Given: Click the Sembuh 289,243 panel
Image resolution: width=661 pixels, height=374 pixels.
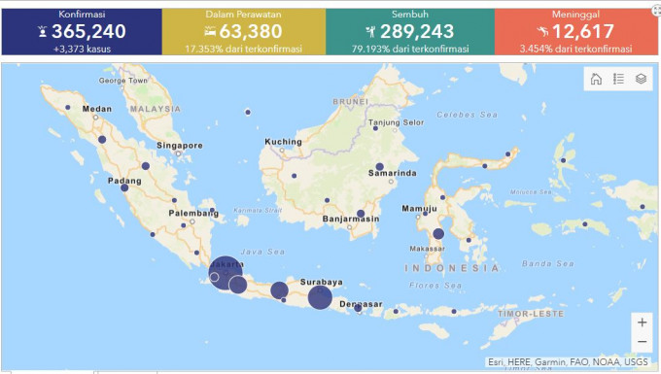Looking at the screenshot, I should pos(410,32).
